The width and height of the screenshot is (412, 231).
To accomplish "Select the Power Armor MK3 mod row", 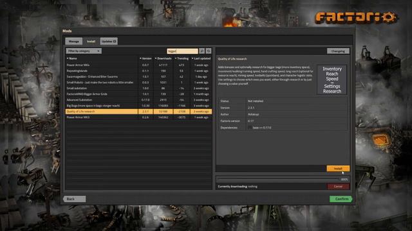I will (138, 117).
